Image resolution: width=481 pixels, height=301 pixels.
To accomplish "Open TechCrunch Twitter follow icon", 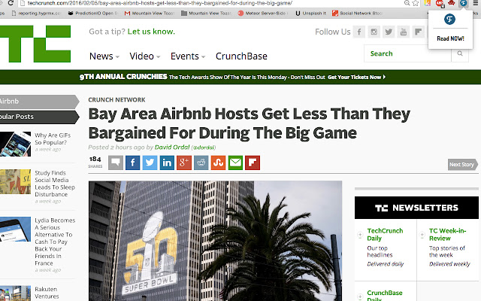I will pyautogui.click(x=389, y=32).
